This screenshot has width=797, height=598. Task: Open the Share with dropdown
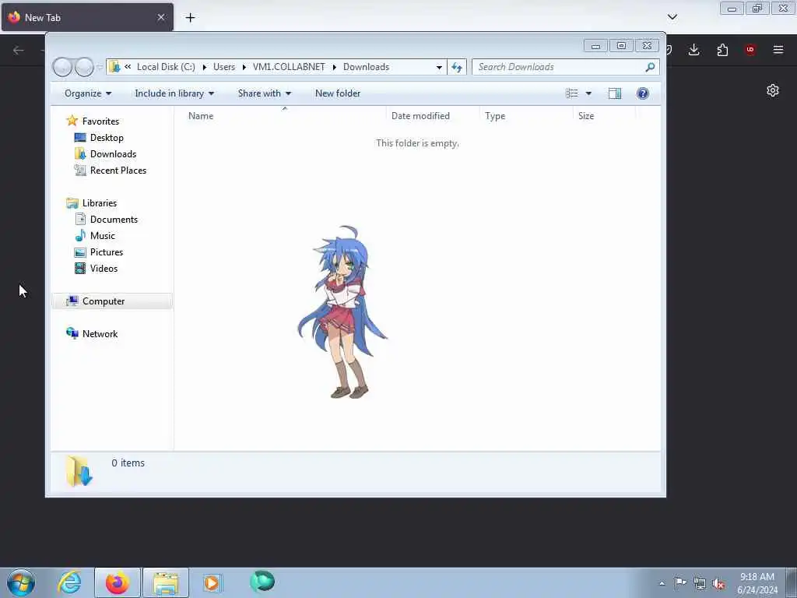265,93
